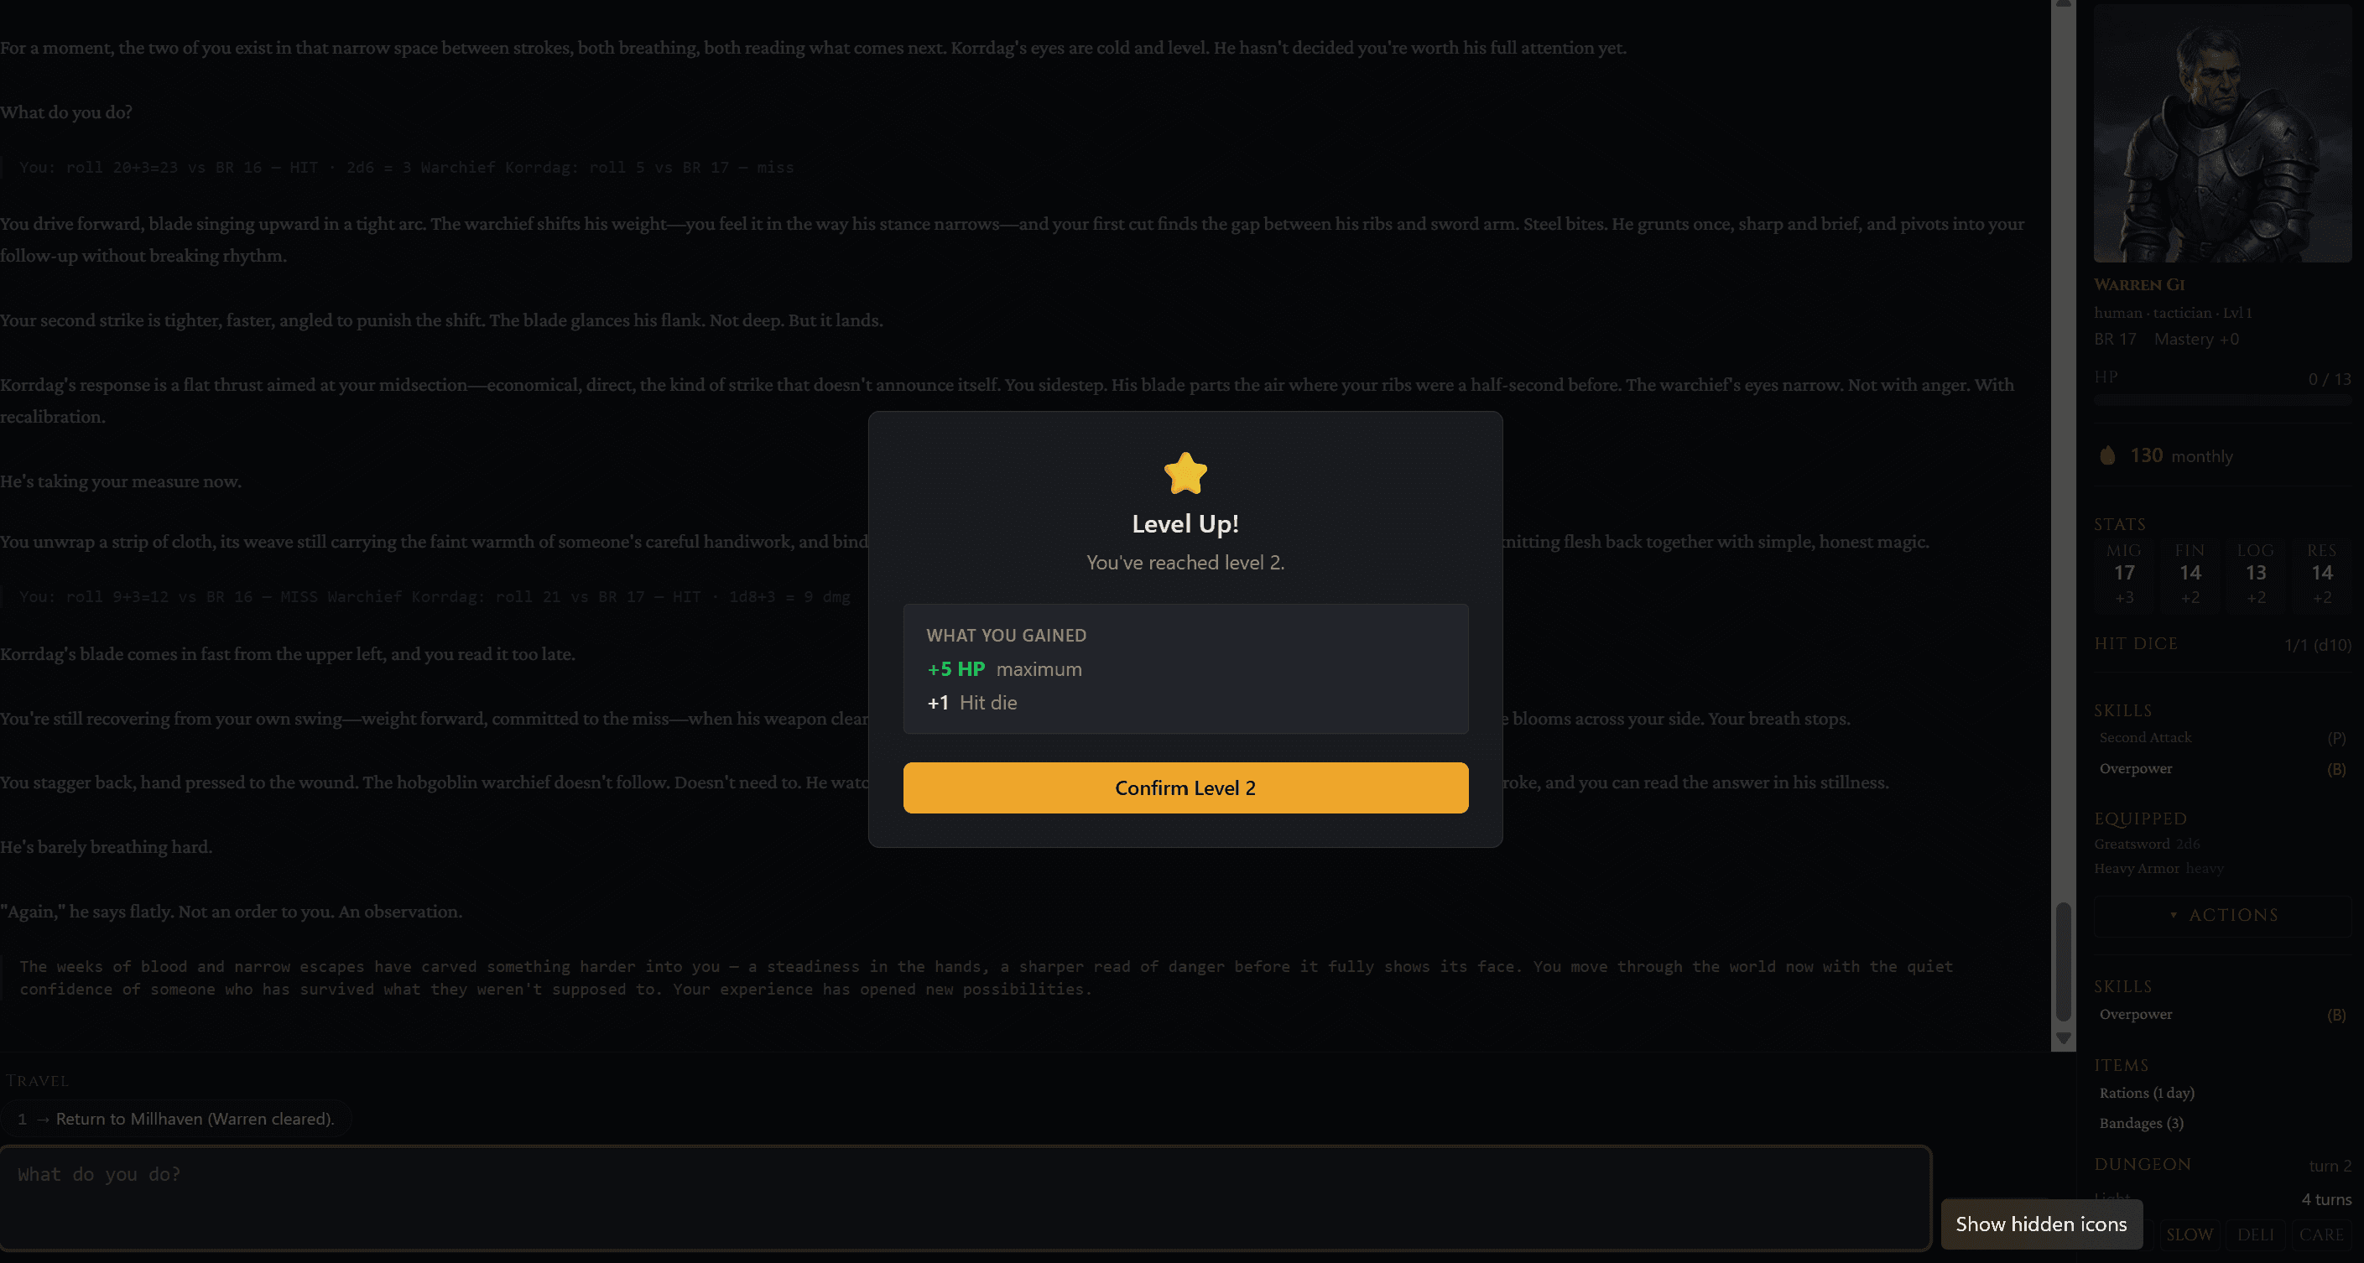
Task: Click the scrollbar up arrow
Action: (x=2063, y=4)
